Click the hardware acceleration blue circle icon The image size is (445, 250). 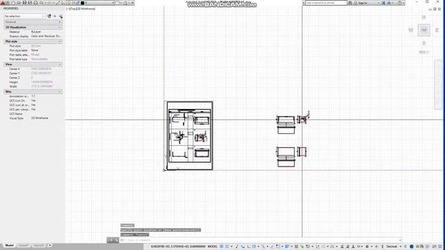[x=411, y=247]
